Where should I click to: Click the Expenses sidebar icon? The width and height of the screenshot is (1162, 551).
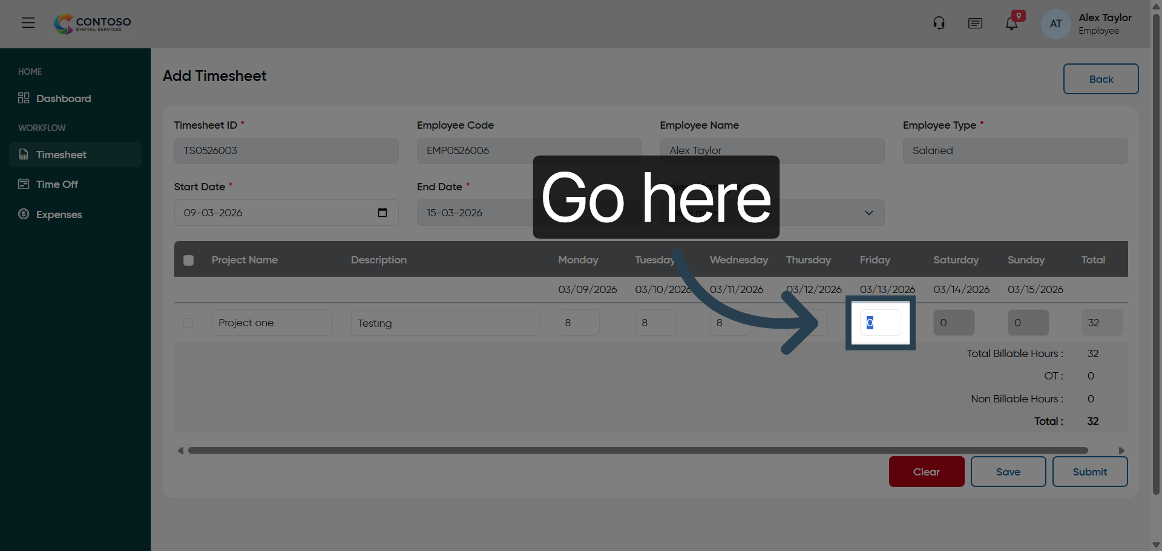[x=23, y=214]
